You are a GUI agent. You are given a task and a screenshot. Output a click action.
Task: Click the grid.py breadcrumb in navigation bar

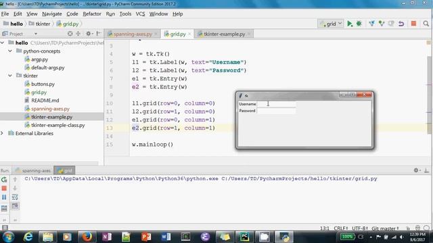point(68,24)
